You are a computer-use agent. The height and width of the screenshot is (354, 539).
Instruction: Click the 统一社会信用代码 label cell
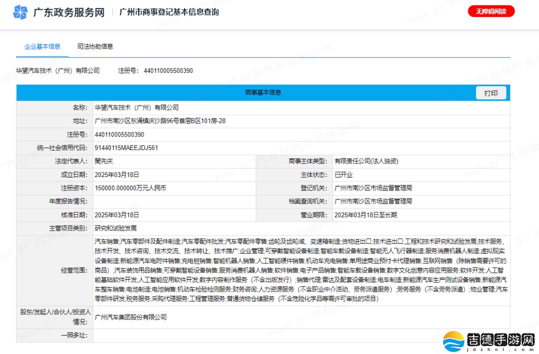(x=55, y=148)
